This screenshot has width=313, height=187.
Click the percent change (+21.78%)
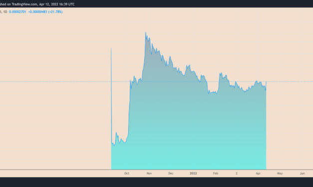55,12
